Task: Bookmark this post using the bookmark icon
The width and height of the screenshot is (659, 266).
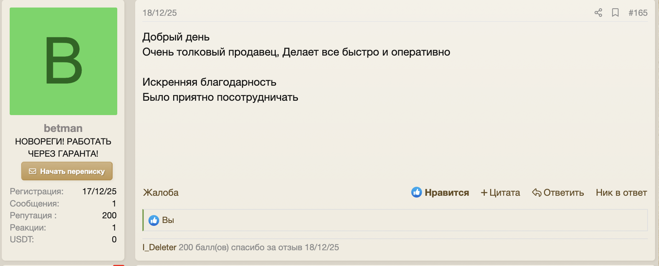Action: [616, 13]
